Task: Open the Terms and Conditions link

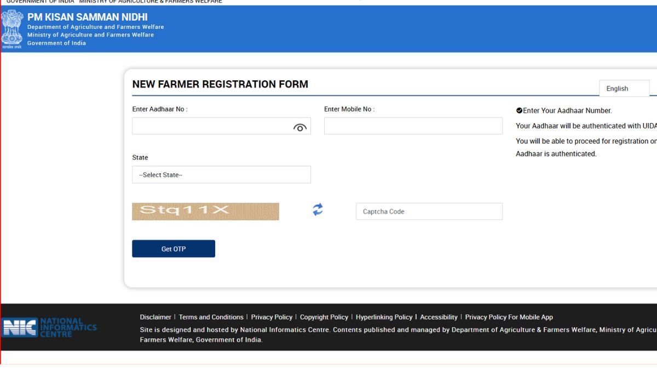Action: [211, 317]
